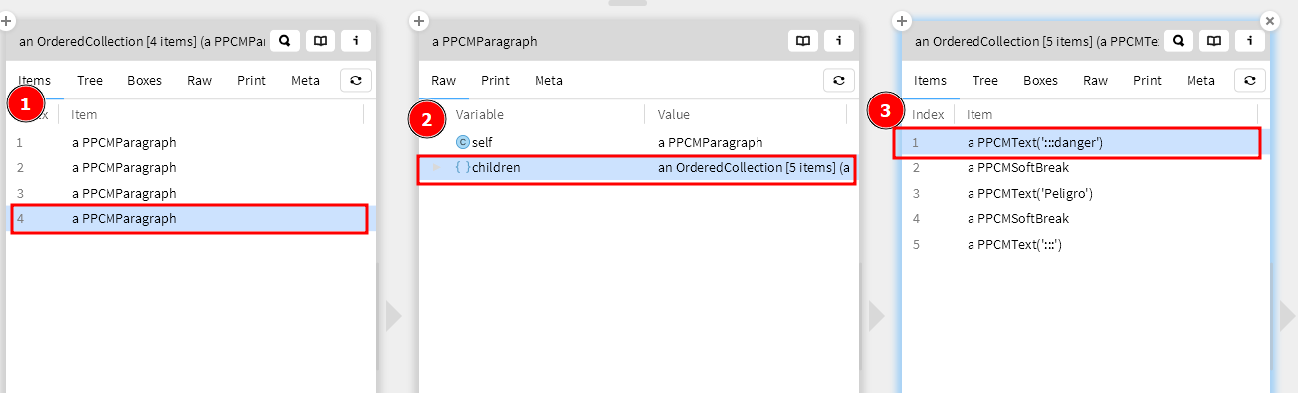Open the book icon in first pane
Image resolution: width=1298 pixels, height=393 pixels.
(320, 41)
